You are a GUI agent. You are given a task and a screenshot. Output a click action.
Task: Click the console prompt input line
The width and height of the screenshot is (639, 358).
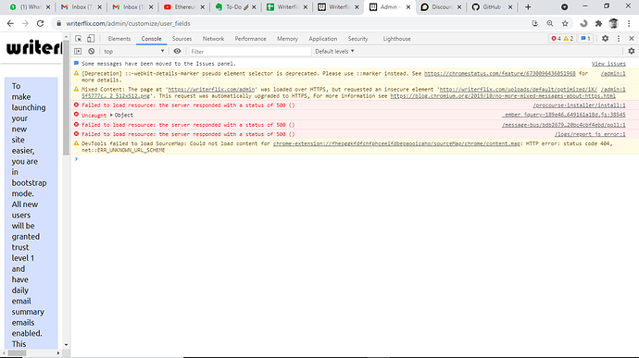pos(355,159)
